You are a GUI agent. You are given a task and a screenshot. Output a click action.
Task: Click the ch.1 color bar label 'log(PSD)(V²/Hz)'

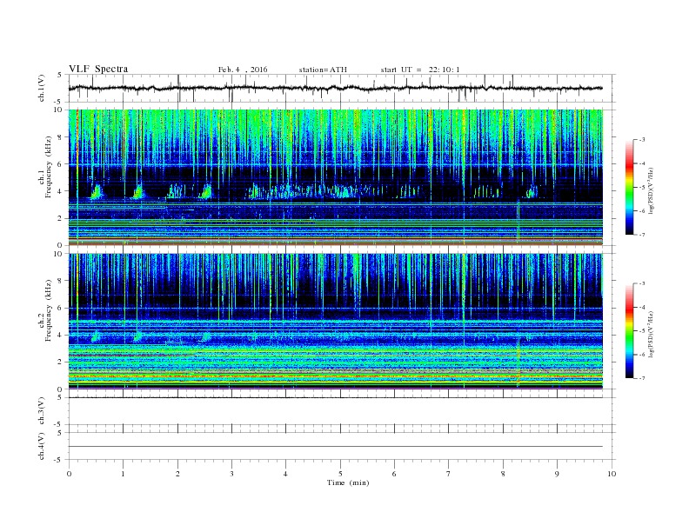[652, 190]
